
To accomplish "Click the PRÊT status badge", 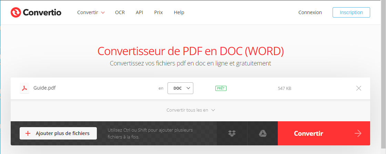I will tap(221, 88).
